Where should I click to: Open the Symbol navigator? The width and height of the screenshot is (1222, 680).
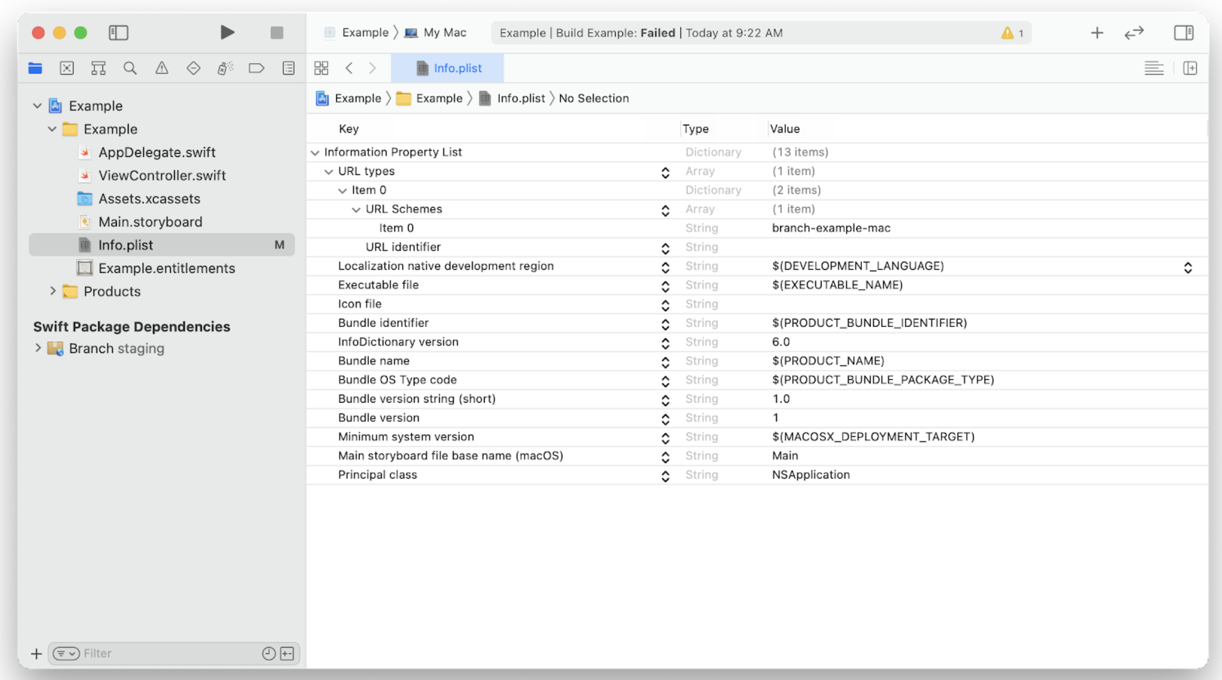tap(98, 68)
